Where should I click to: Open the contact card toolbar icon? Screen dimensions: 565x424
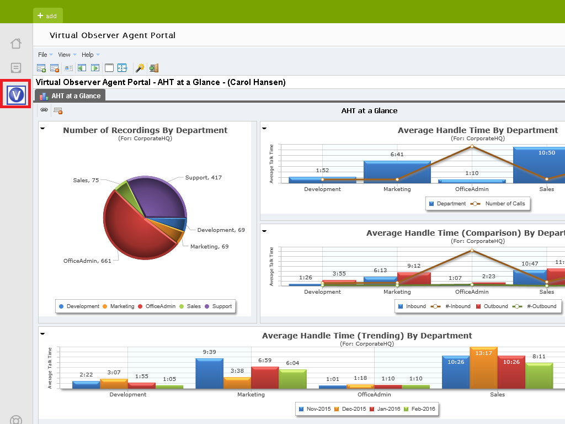point(68,68)
